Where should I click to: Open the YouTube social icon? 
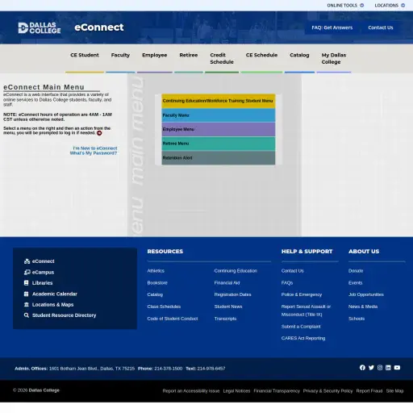(397, 368)
